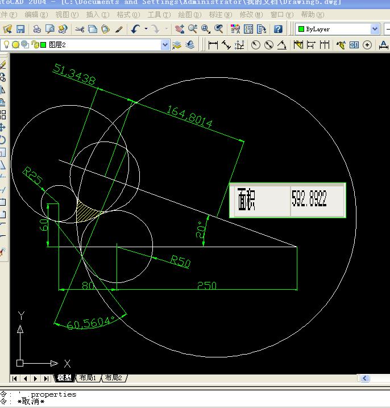Switch to the 布局2 layout tab
The image size is (390, 408).
(x=114, y=378)
